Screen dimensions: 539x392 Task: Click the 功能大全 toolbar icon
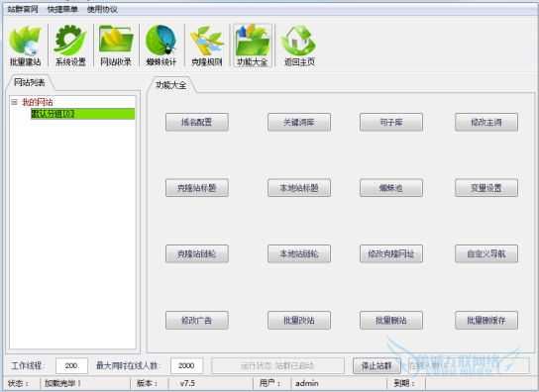tap(253, 46)
